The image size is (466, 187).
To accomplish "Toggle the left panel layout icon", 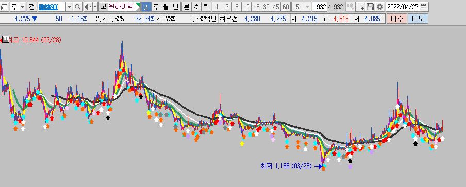I will [4, 7].
